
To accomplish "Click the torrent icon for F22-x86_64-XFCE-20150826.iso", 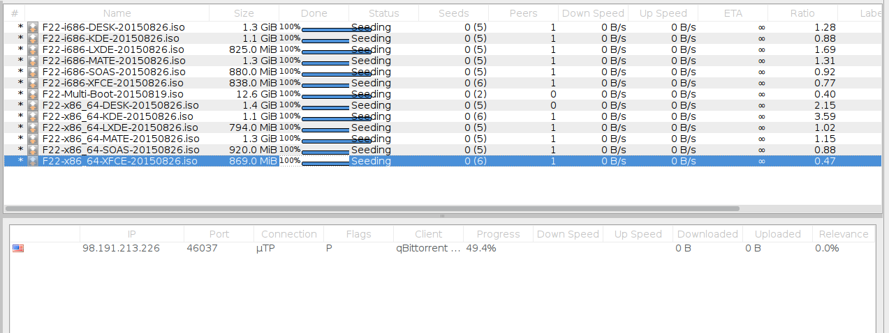I will pos(33,161).
